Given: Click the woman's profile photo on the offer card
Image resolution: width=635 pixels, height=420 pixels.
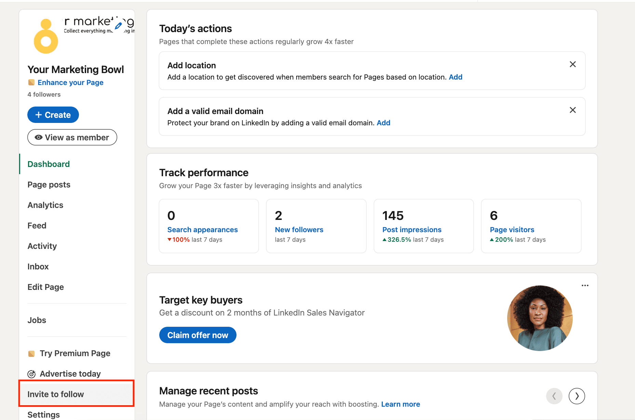Looking at the screenshot, I should [539, 318].
